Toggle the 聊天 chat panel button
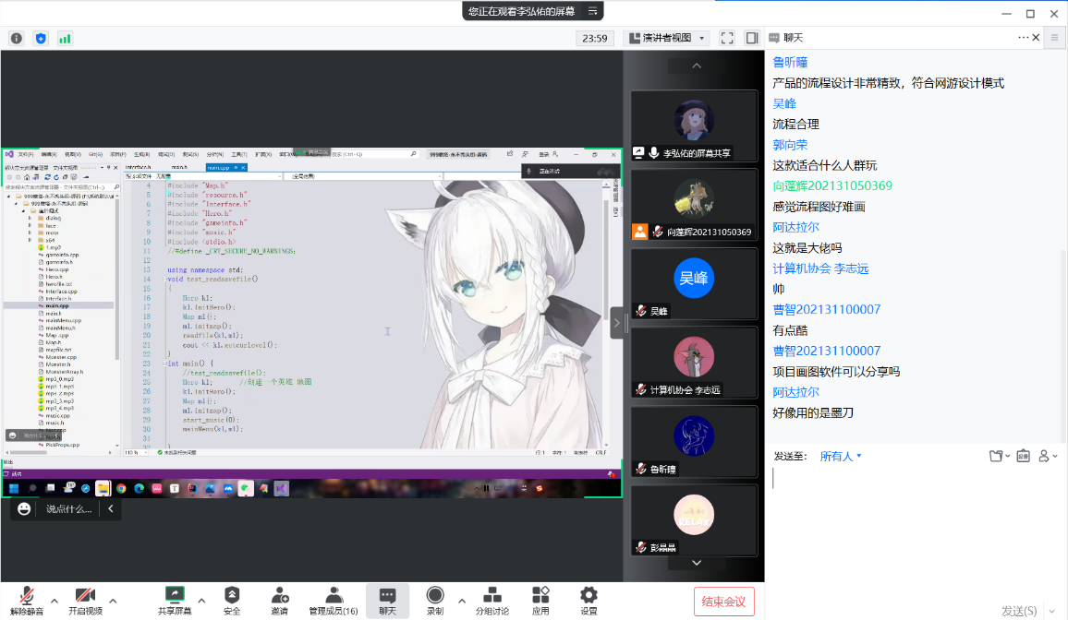Image resolution: width=1068 pixels, height=620 pixels. tap(387, 601)
